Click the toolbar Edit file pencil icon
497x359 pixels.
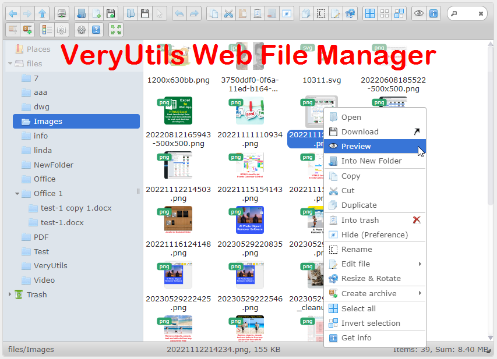coord(336,13)
